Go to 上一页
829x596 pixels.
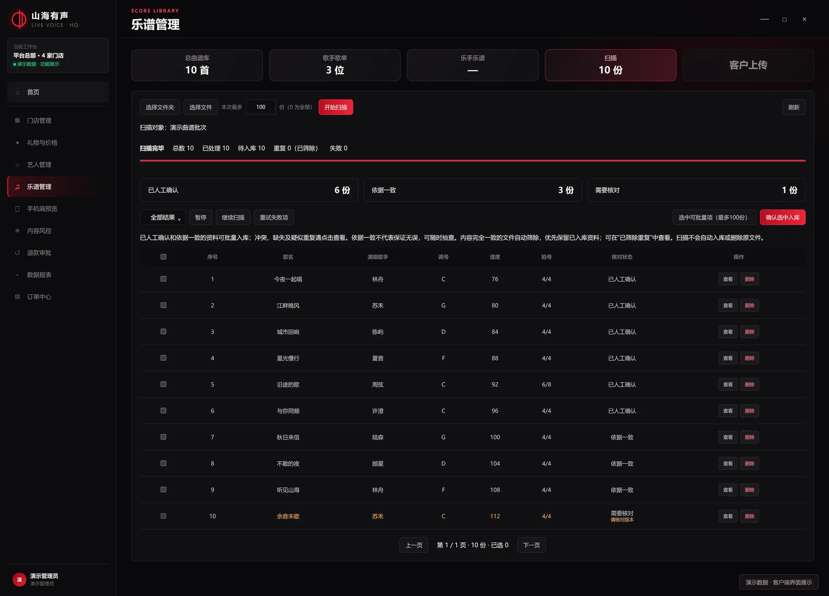[x=414, y=545]
